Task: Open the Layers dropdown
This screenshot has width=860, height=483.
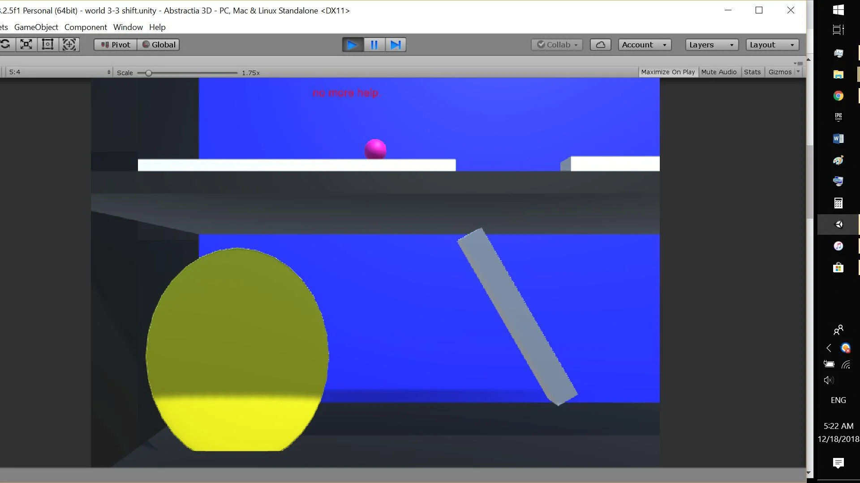Action: coord(712,45)
